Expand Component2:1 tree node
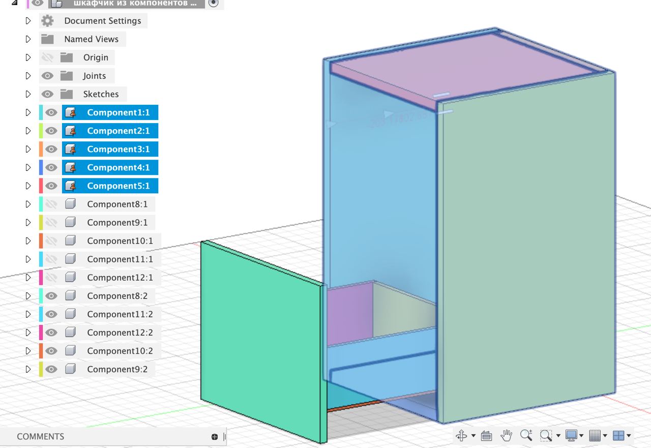The image size is (651, 448). [28, 131]
